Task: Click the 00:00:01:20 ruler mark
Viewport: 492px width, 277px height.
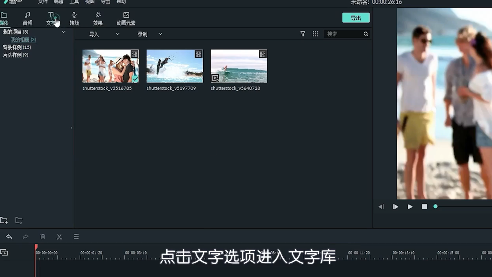Action: 91,253
